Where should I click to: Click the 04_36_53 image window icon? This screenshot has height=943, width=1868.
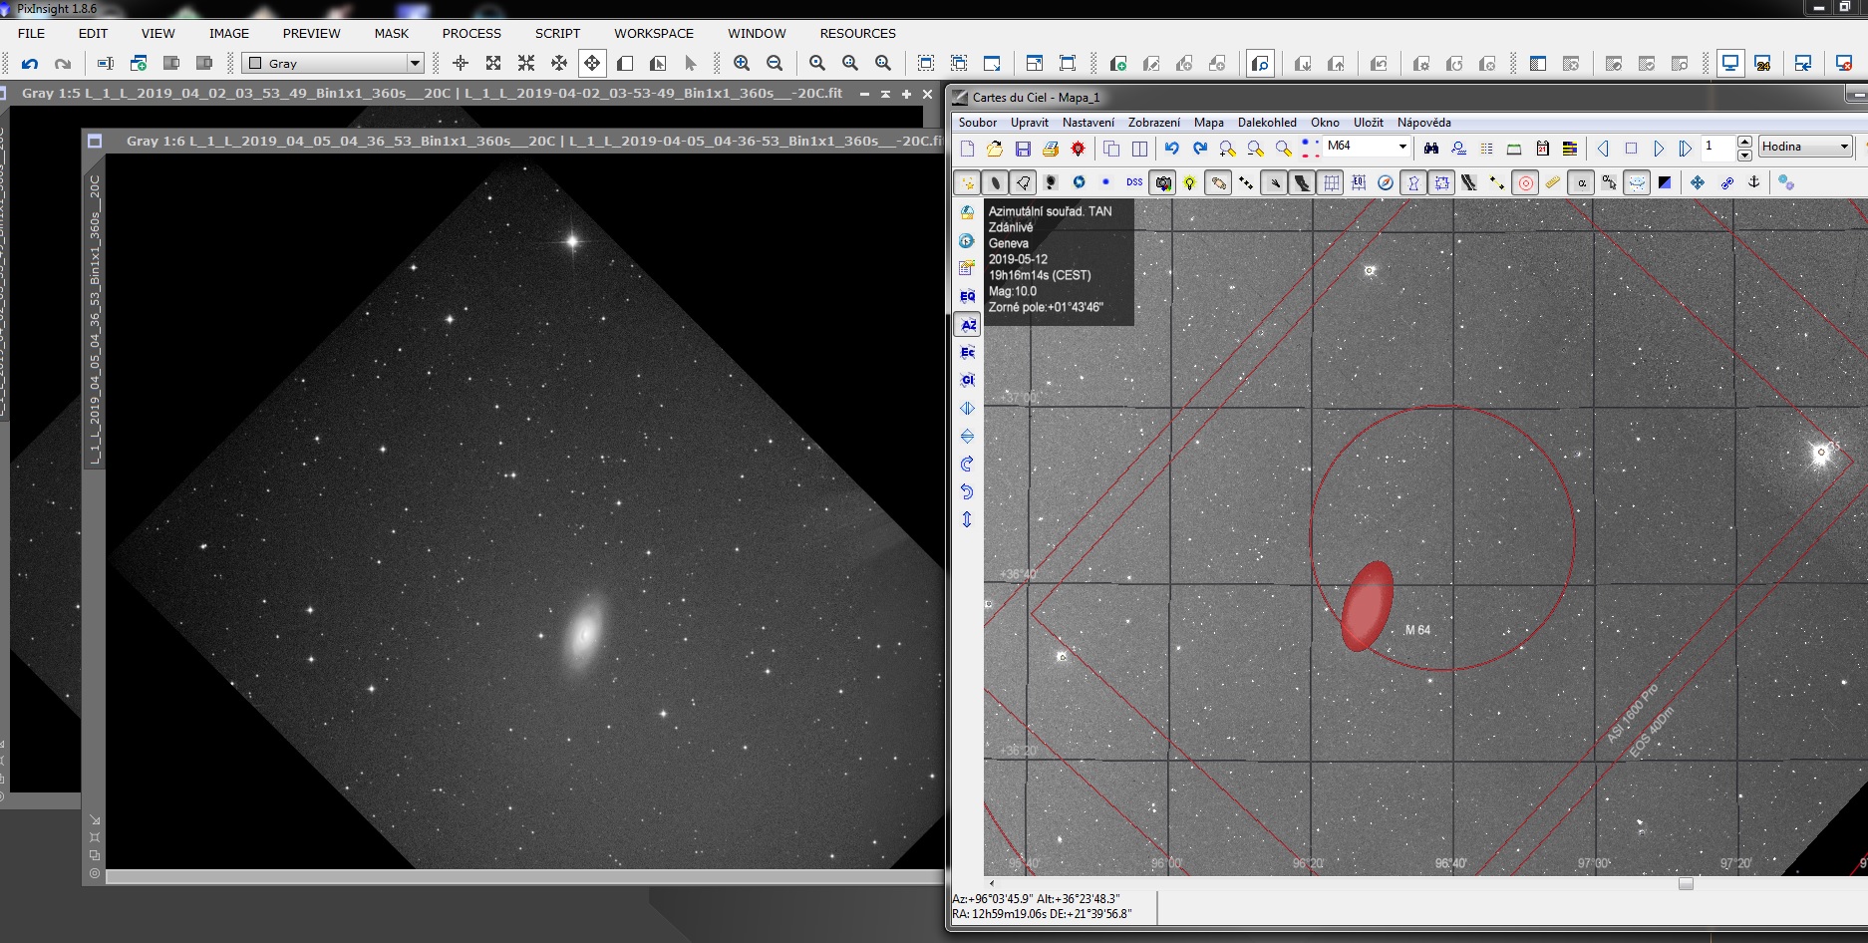click(x=95, y=141)
